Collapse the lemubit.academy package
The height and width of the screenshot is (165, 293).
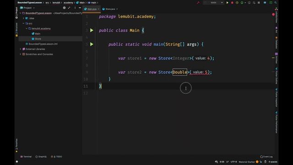point(27,28)
